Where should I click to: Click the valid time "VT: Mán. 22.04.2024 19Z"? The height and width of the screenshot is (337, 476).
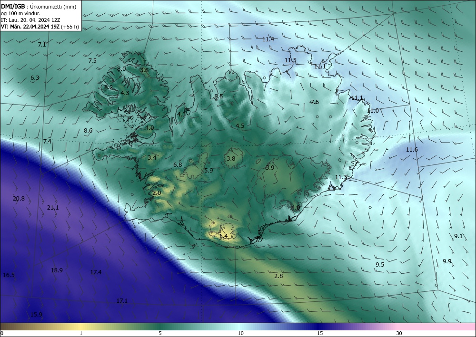pos(30,27)
